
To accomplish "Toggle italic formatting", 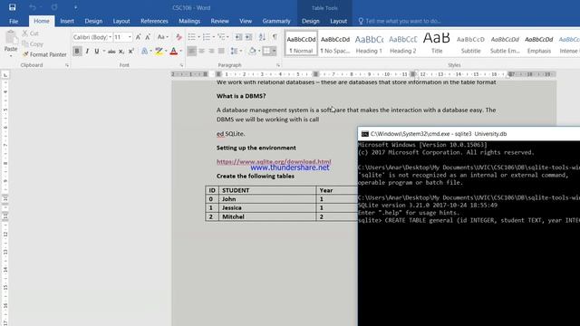I will 87,51.
